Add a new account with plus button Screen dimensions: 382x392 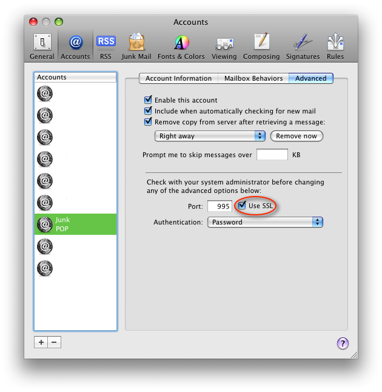tap(41, 342)
